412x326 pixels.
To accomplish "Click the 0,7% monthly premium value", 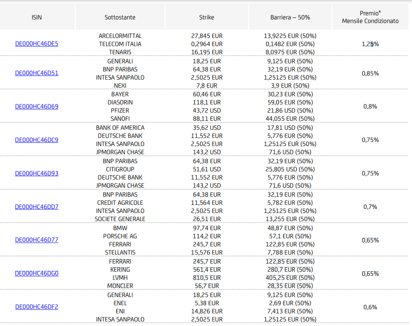I will click(370, 207).
